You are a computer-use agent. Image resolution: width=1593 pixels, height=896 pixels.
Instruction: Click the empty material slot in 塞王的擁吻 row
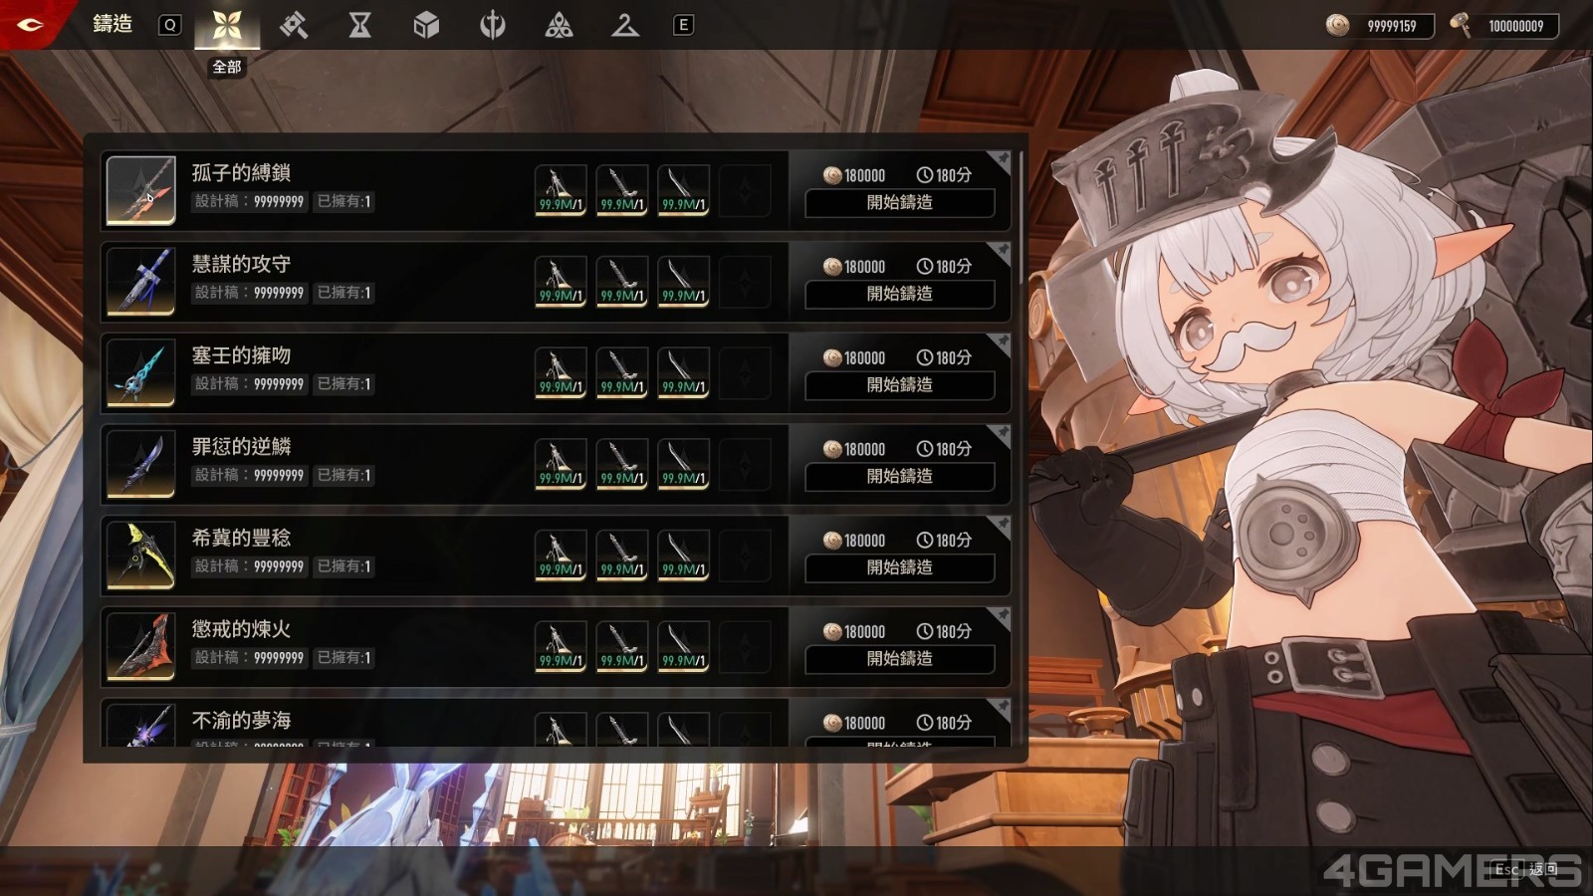pyautogui.click(x=745, y=372)
